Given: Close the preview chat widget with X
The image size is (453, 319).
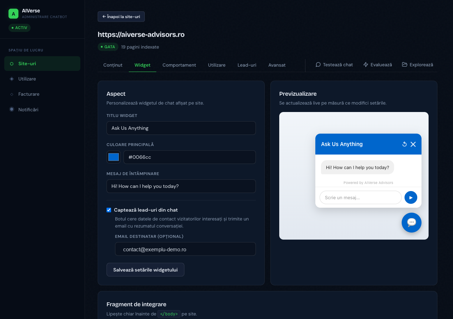Looking at the screenshot, I should (x=413, y=144).
